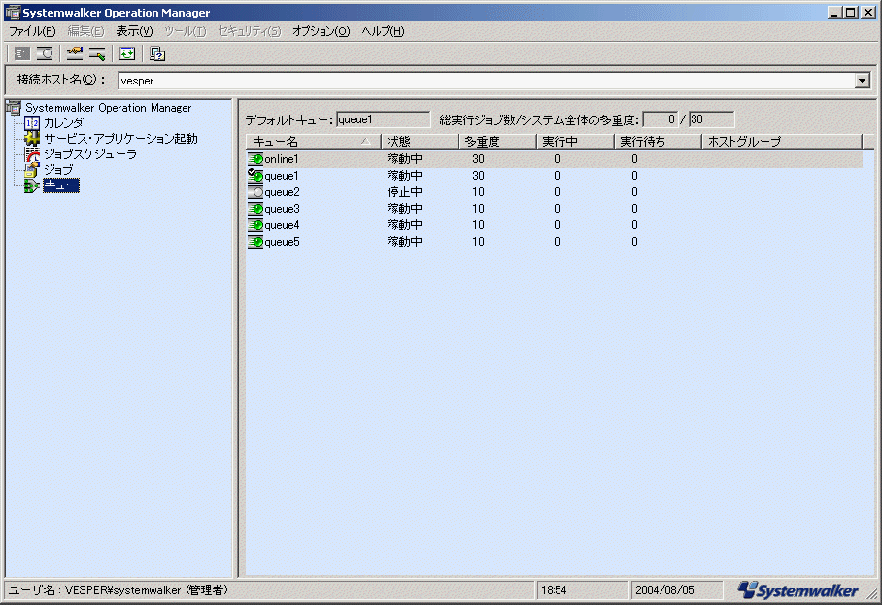882x605 pixels.
Task: Click the stopped queue2 gray icon
Action: point(255,192)
